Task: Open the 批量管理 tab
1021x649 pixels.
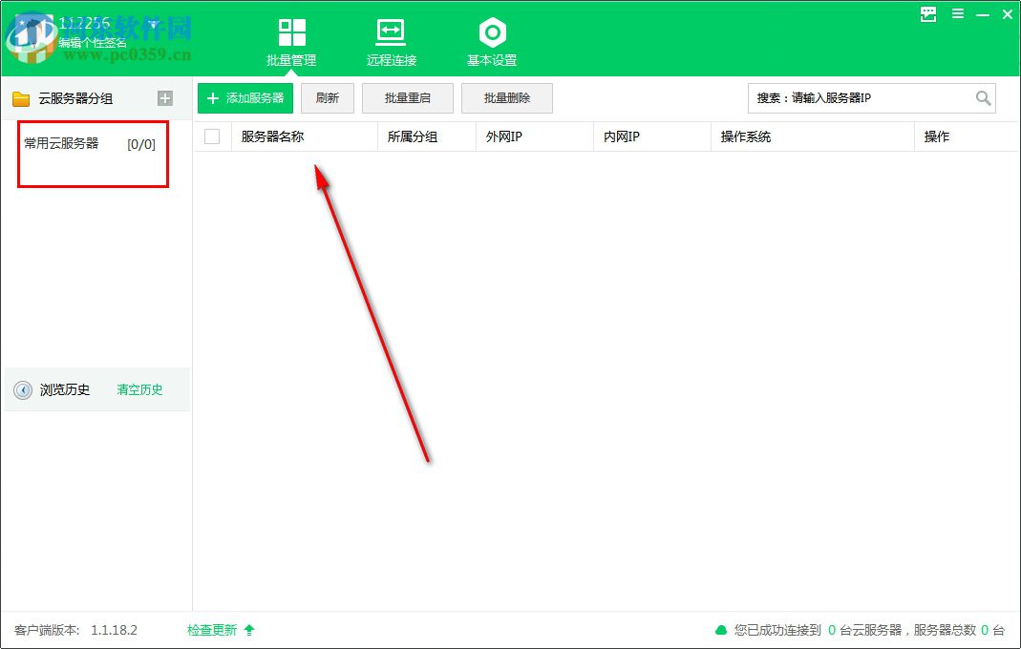Action: coord(291,43)
